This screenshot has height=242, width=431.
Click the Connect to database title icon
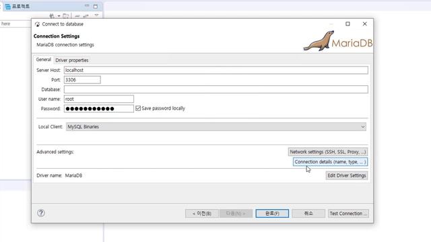pos(38,24)
